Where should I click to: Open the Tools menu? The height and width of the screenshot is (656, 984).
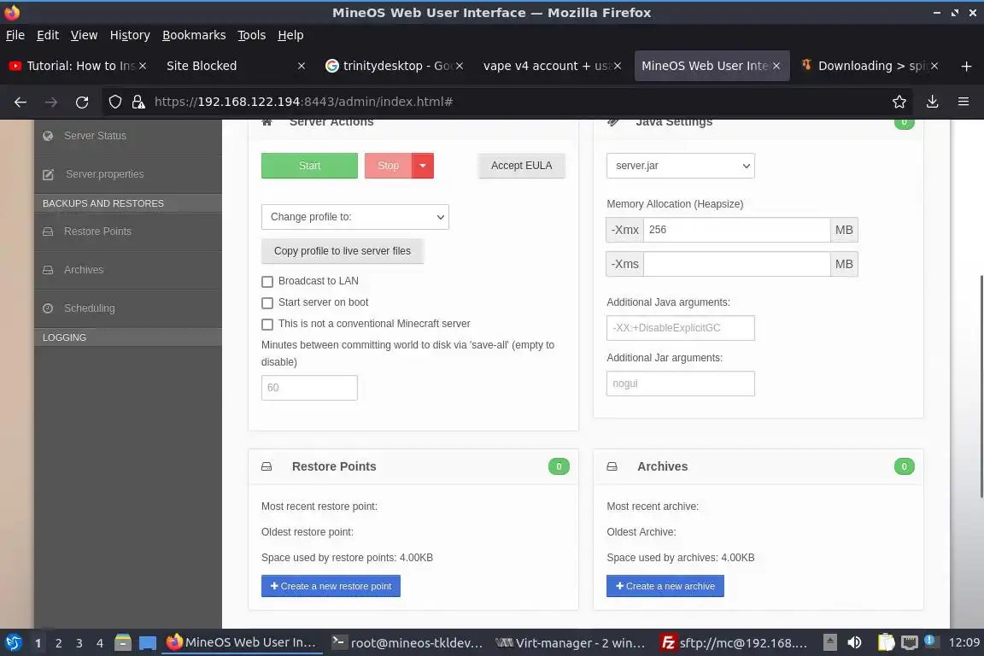click(252, 35)
